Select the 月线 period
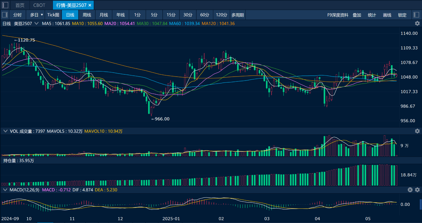Screen dimensions: 422x223 tap(104, 15)
